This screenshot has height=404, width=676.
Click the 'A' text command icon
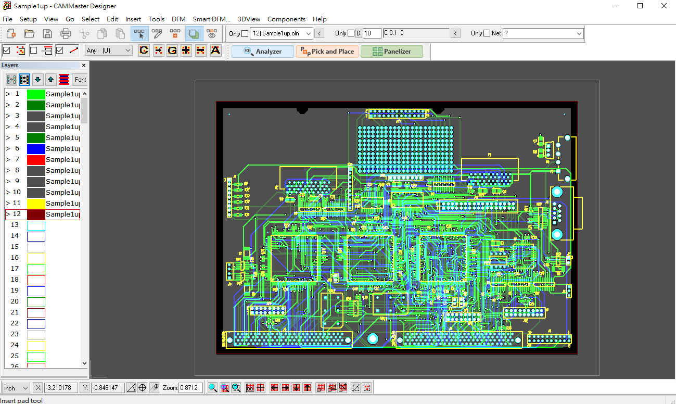[x=215, y=51]
